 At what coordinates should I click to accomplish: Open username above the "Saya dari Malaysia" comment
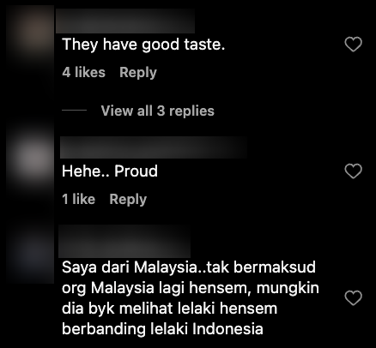click(124, 241)
